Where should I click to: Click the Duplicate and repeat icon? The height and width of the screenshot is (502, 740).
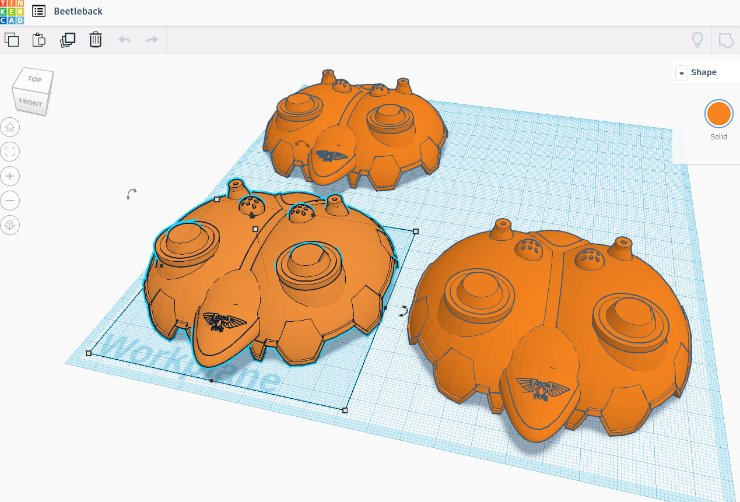pyautogui.click(x=68, y=40)
